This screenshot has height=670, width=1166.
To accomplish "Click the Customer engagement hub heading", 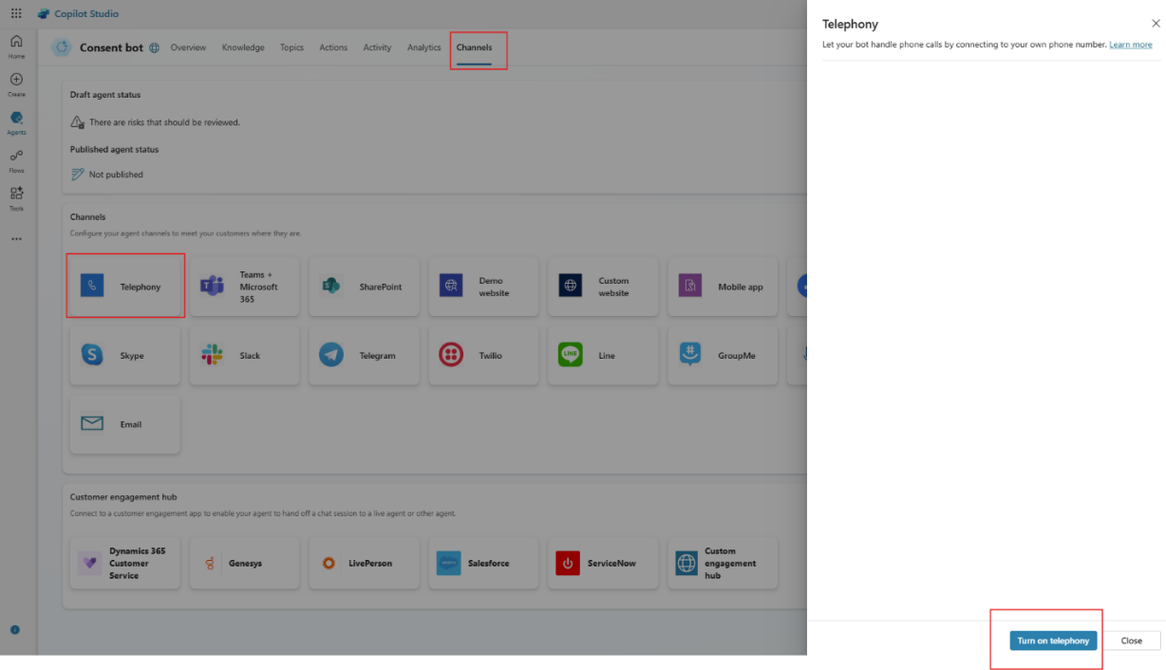I will tap(123, 496).
